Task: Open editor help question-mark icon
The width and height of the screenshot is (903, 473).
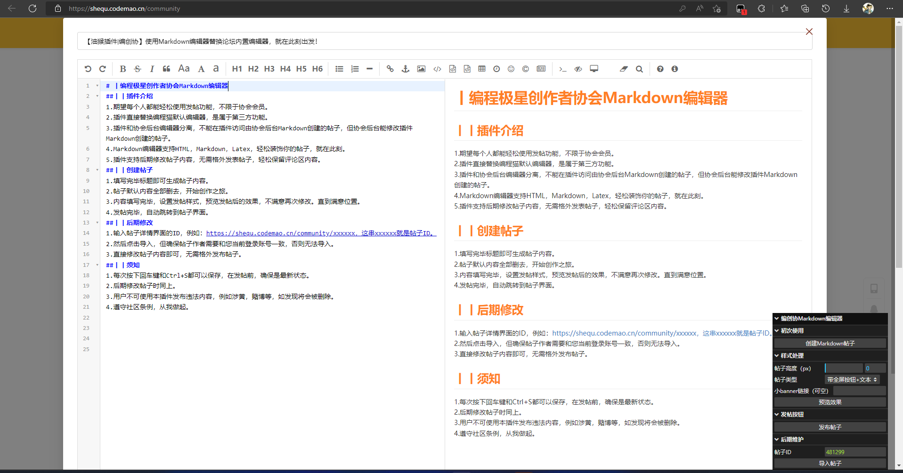Action: [x=660, y=69]
